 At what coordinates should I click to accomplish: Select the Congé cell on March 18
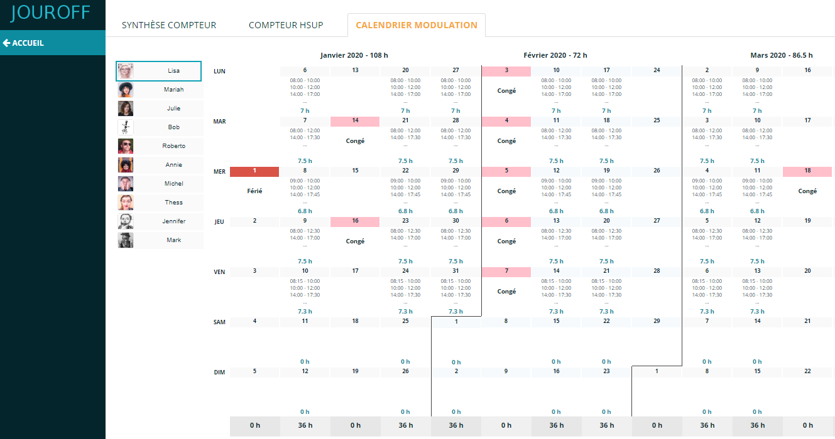click(x=807, y=171)
